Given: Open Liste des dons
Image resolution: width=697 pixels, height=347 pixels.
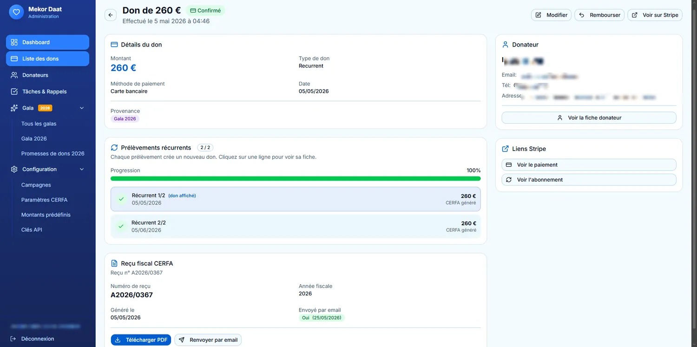Looking at the screenshot, I should click(47, 59).
